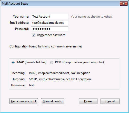
Task: Click the Your name label
Action: [x=21, y=17]
